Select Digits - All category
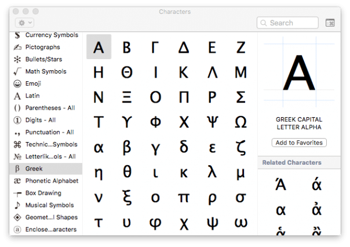 (x=46, y=120)
